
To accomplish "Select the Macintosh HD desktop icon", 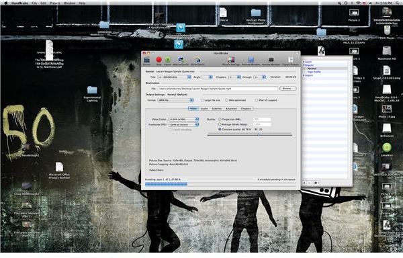I will [387, 51].
